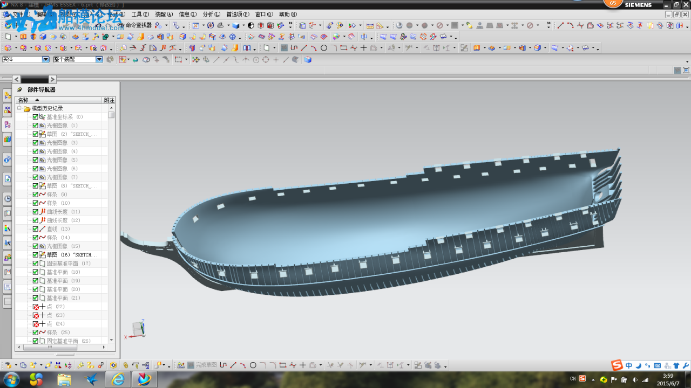Select tree item 基准平面 (19)
The width and height of the screenshot is (691, 388).
tap(63, 281)
